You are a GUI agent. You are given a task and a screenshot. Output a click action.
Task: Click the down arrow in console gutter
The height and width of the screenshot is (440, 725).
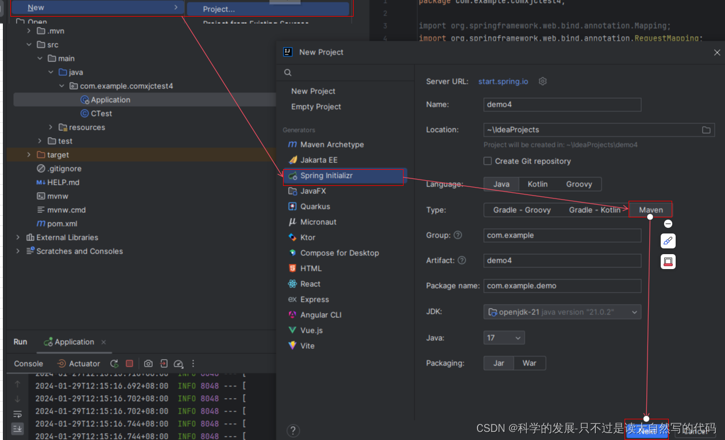18,399
